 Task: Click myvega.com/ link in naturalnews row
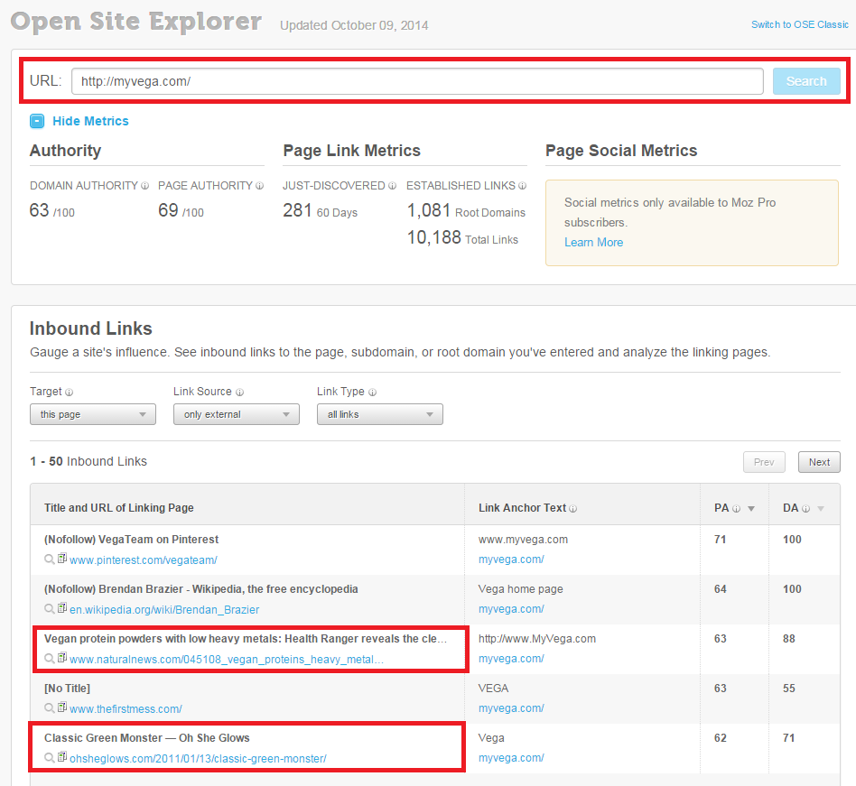[x=511, y=659]
